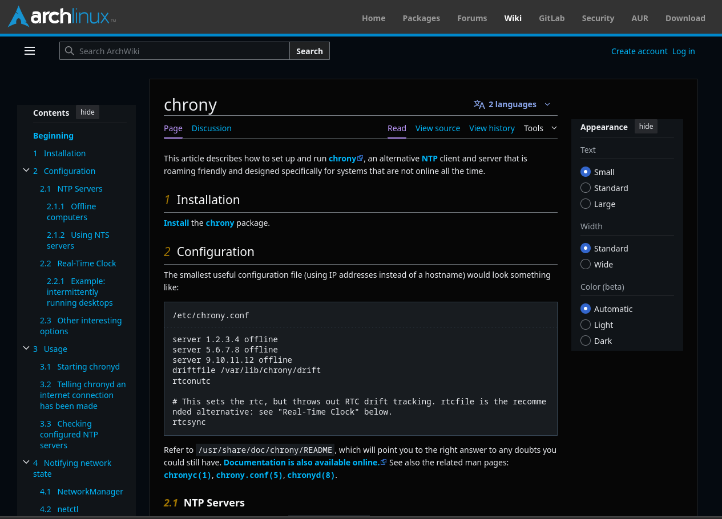Viewport: 722px width, 519px height.
Task: Select Dark color theme option
Action: click(585, 341)
